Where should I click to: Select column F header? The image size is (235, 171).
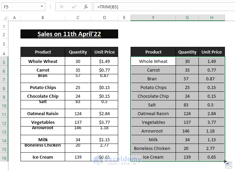tap(153, 18)
